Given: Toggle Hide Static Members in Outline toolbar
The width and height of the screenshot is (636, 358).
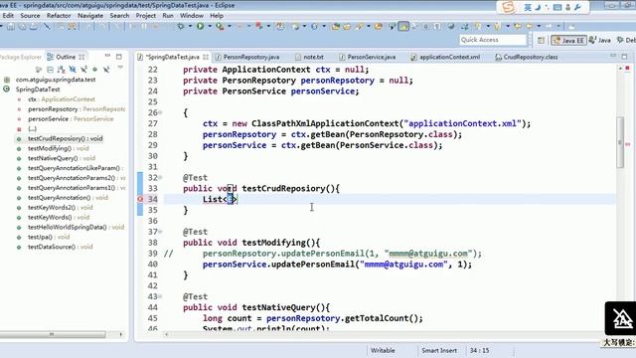Looking at the screenshot, I should tap(83, 70).
